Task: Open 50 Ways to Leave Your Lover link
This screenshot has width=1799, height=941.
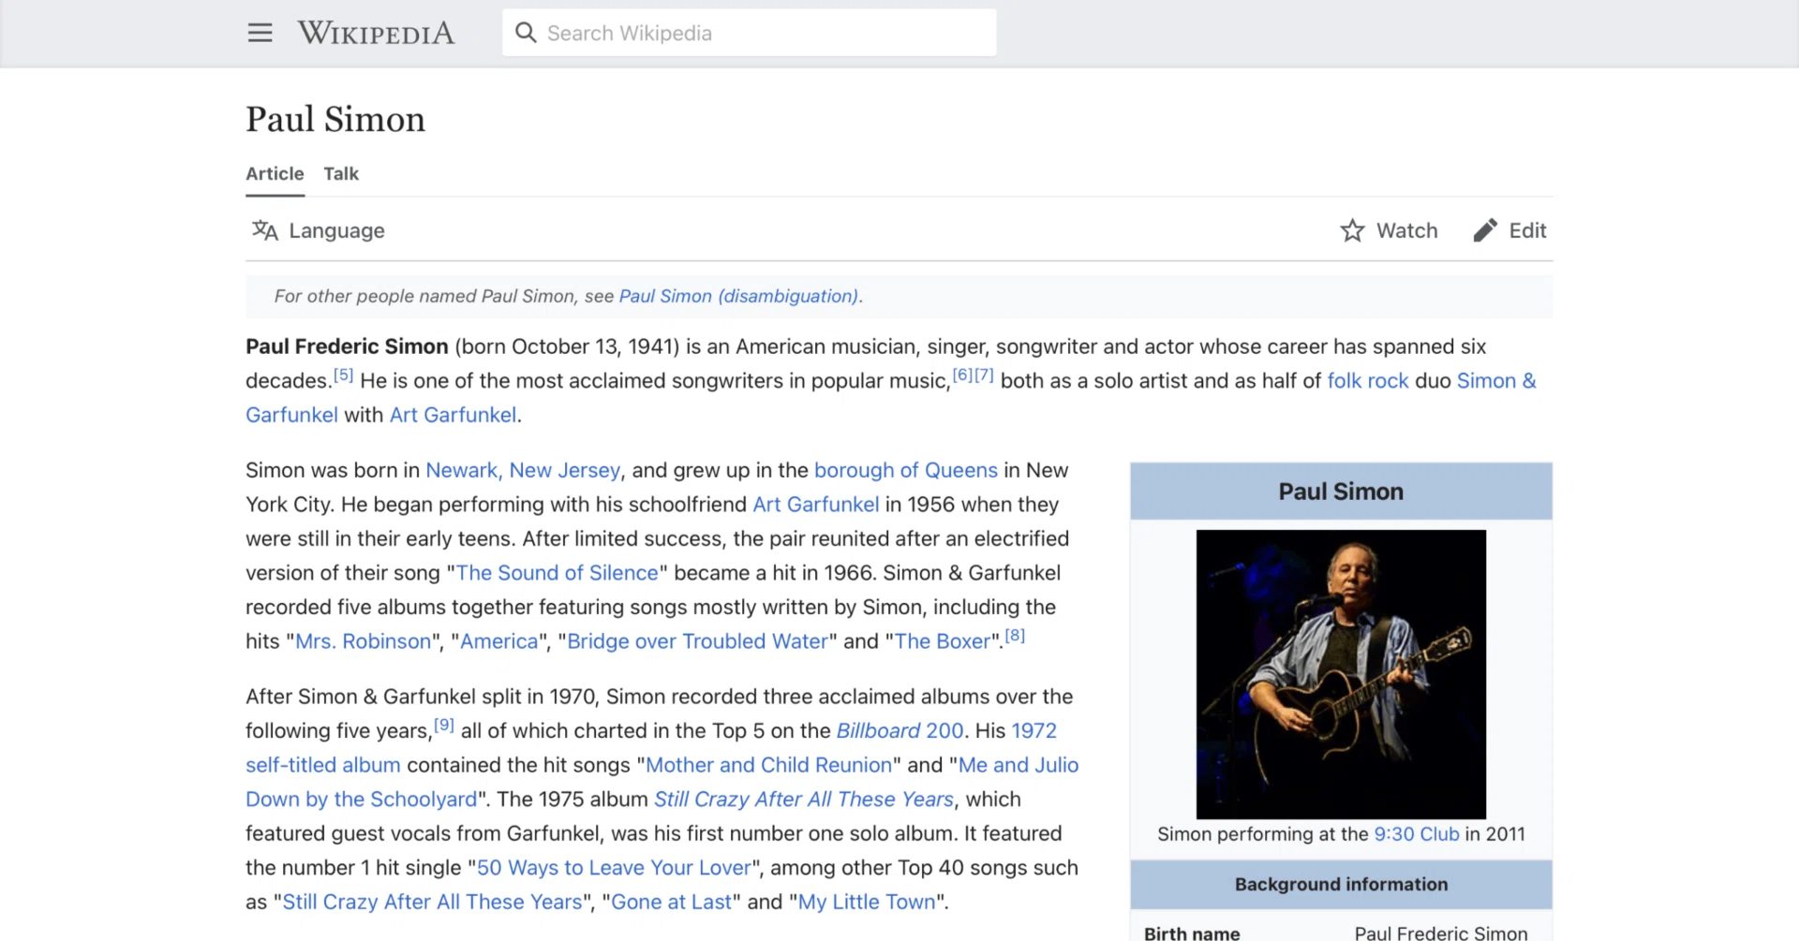Action: coord(614,868)
